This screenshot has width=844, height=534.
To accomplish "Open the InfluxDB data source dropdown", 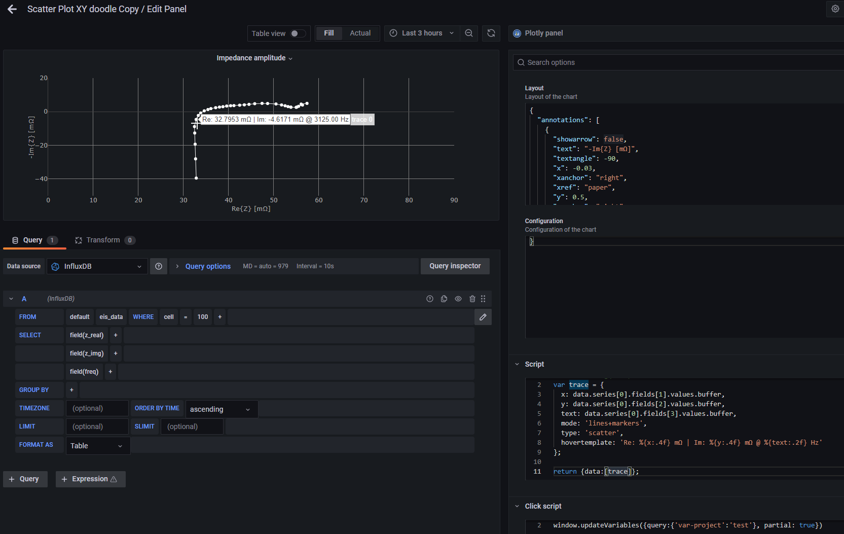I will click(x=97, y=266).
